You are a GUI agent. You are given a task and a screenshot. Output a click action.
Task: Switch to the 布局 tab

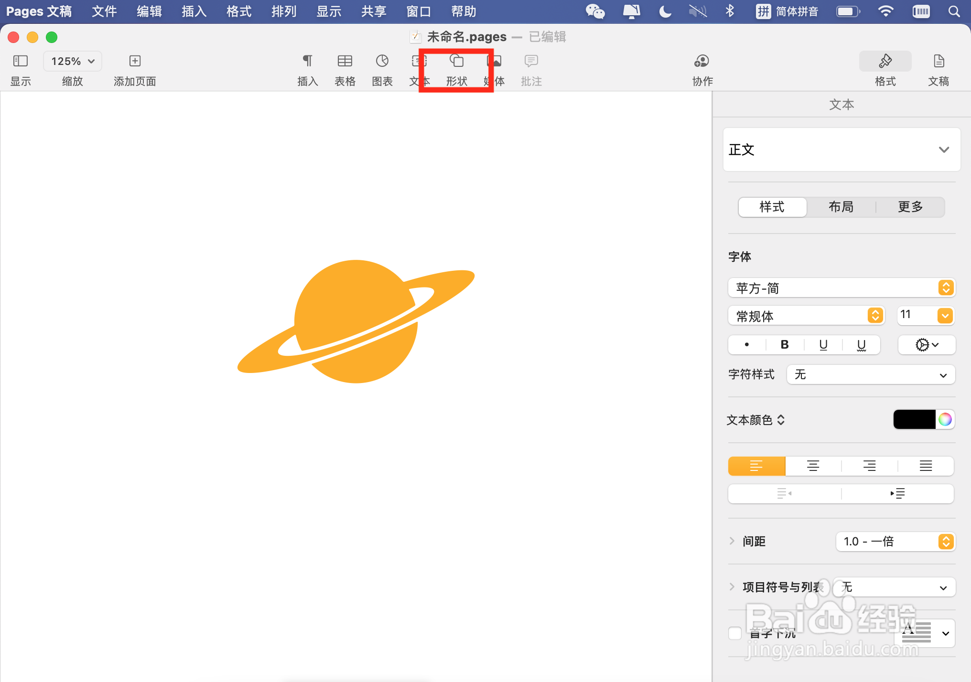[841, 207]
